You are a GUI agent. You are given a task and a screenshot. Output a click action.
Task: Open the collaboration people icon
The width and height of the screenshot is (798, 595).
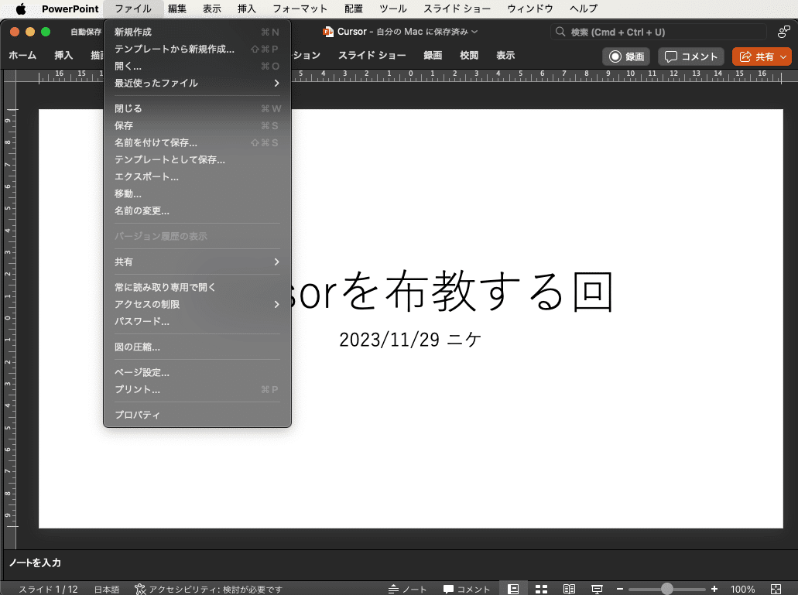783,32
